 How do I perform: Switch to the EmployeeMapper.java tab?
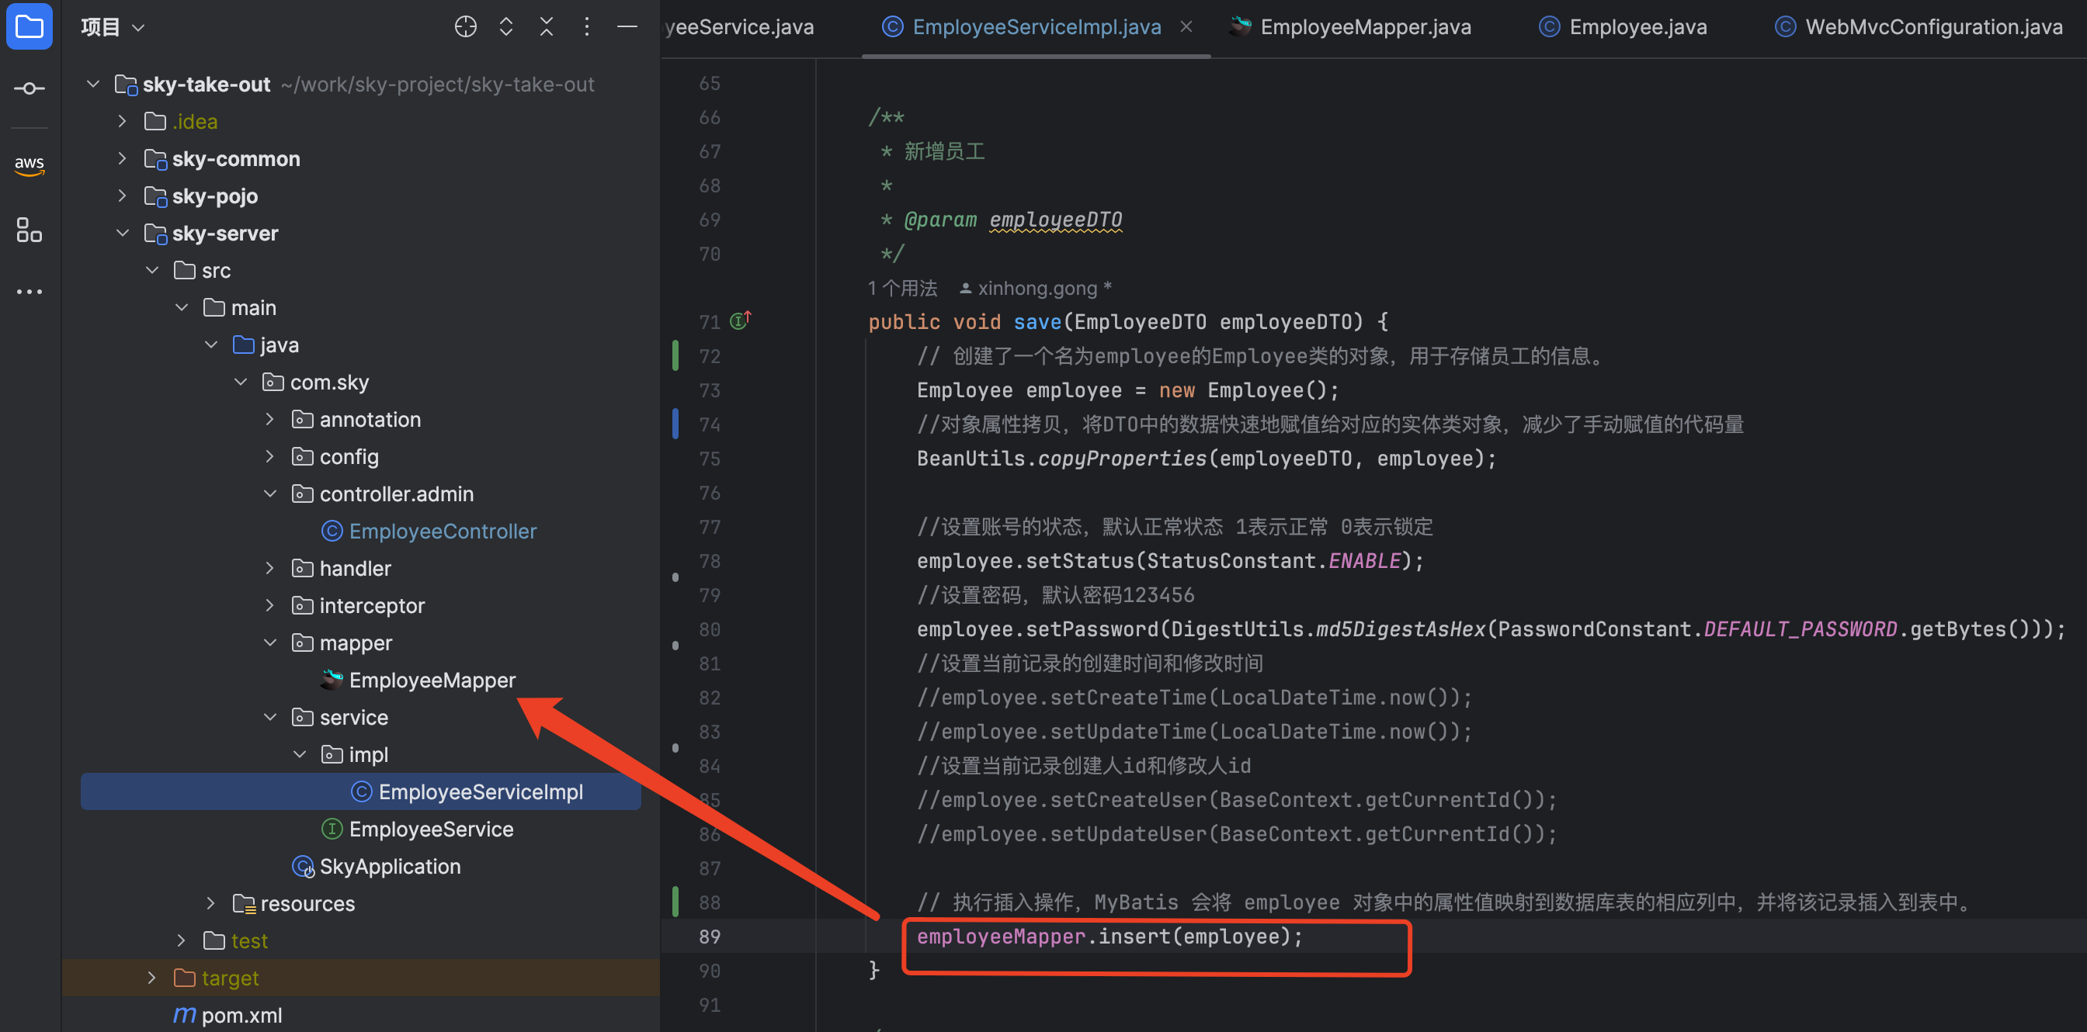(1349, 26)
